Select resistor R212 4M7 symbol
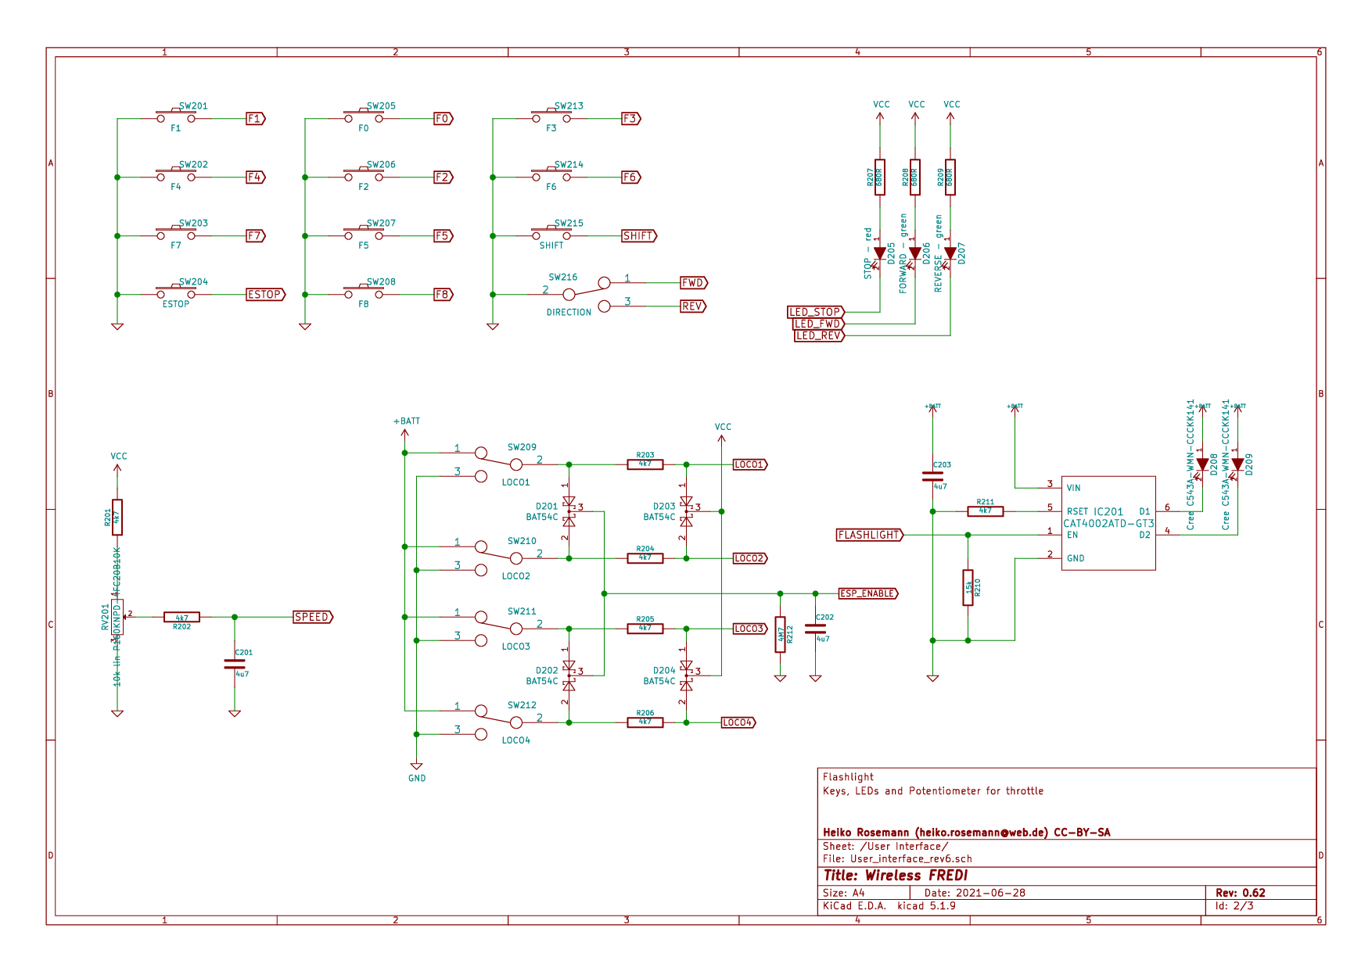Image resolution: width=1372 pixels, height=971 pixels. tap(780, 634)
